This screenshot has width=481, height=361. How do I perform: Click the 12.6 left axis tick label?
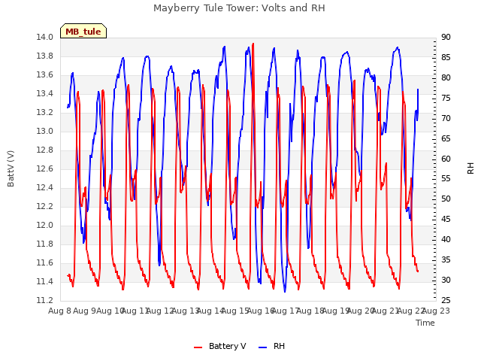tap(45, 168)
